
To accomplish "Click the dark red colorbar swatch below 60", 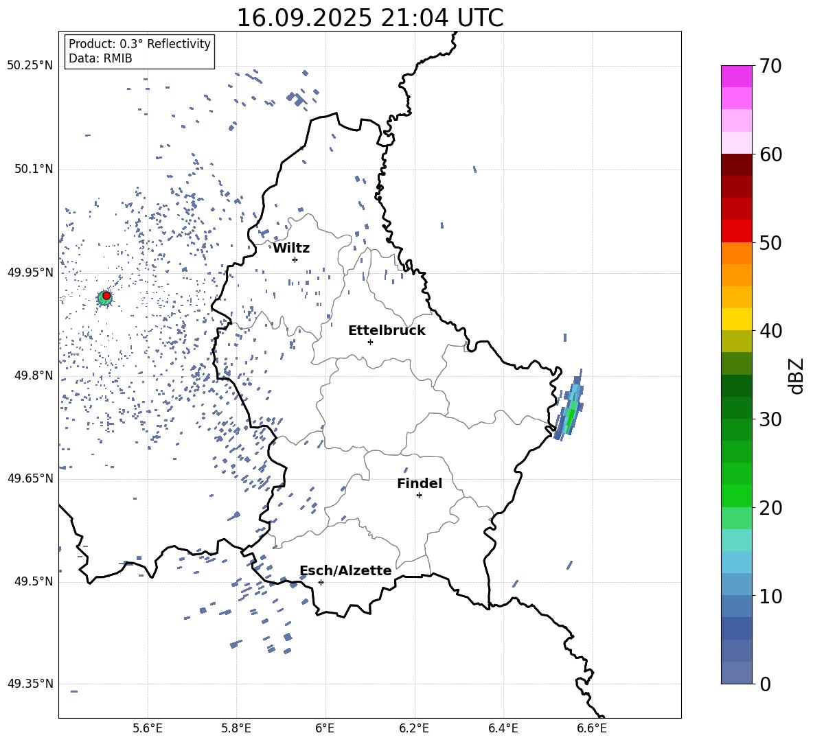I will pyautogui.click(x=737, y=165).
